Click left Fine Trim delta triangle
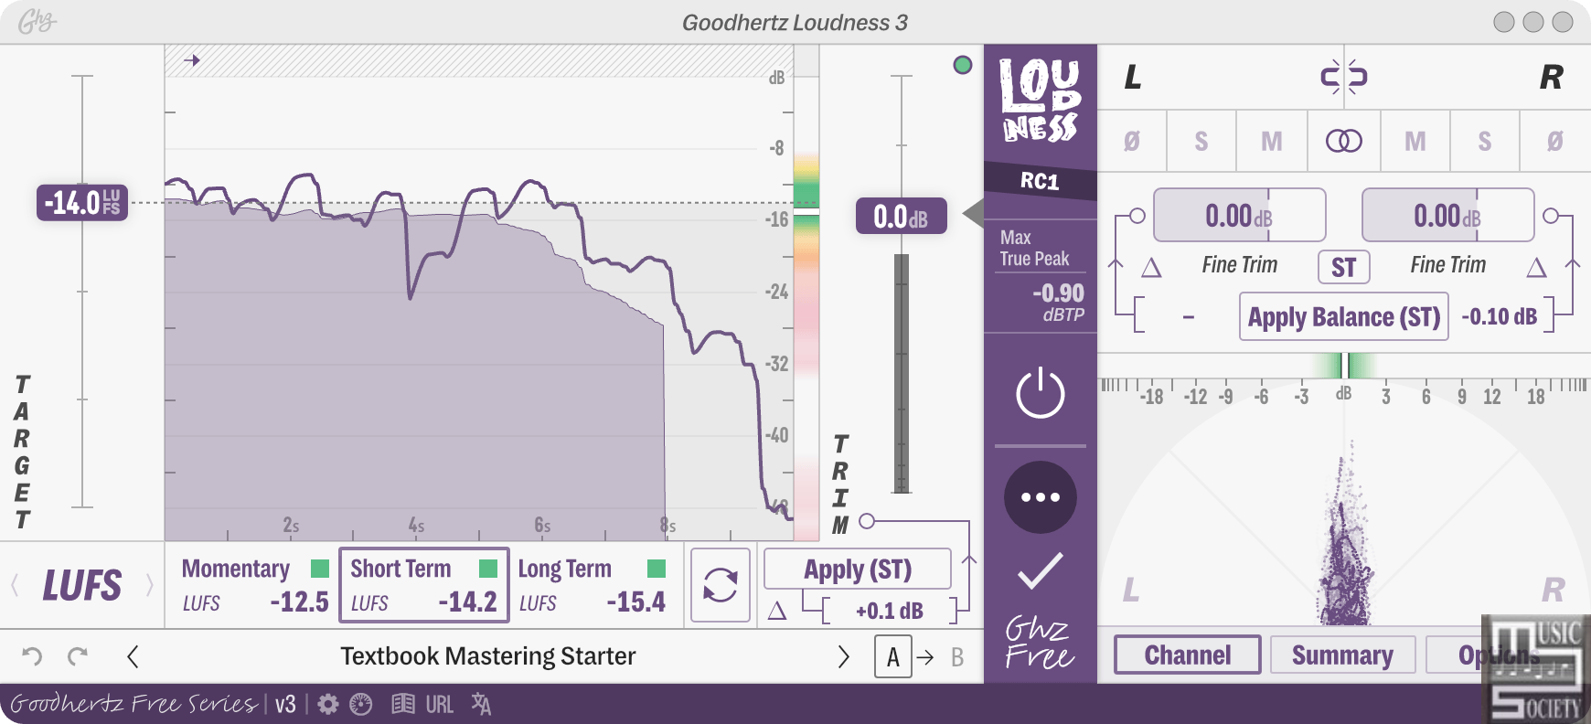This screenshot has height=724, width=1591. coord(1151,268)
